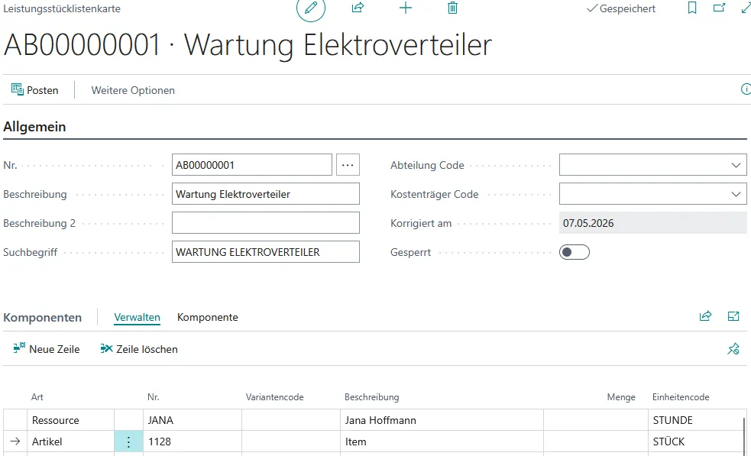Click the row selector arrow for Artikel

point(15,441)
